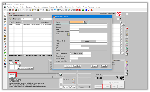
Task: Click the green T toolbar icon
Action: (x=83, y=10)
